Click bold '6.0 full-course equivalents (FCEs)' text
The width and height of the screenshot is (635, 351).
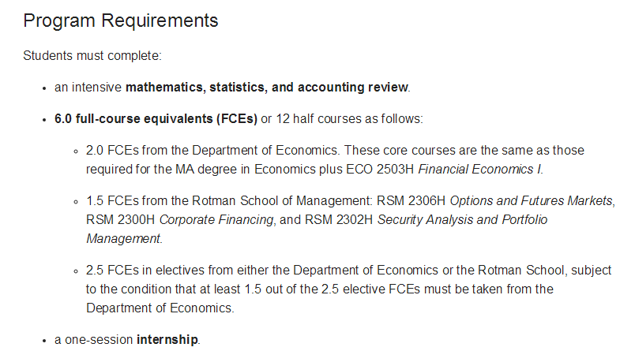156,119
